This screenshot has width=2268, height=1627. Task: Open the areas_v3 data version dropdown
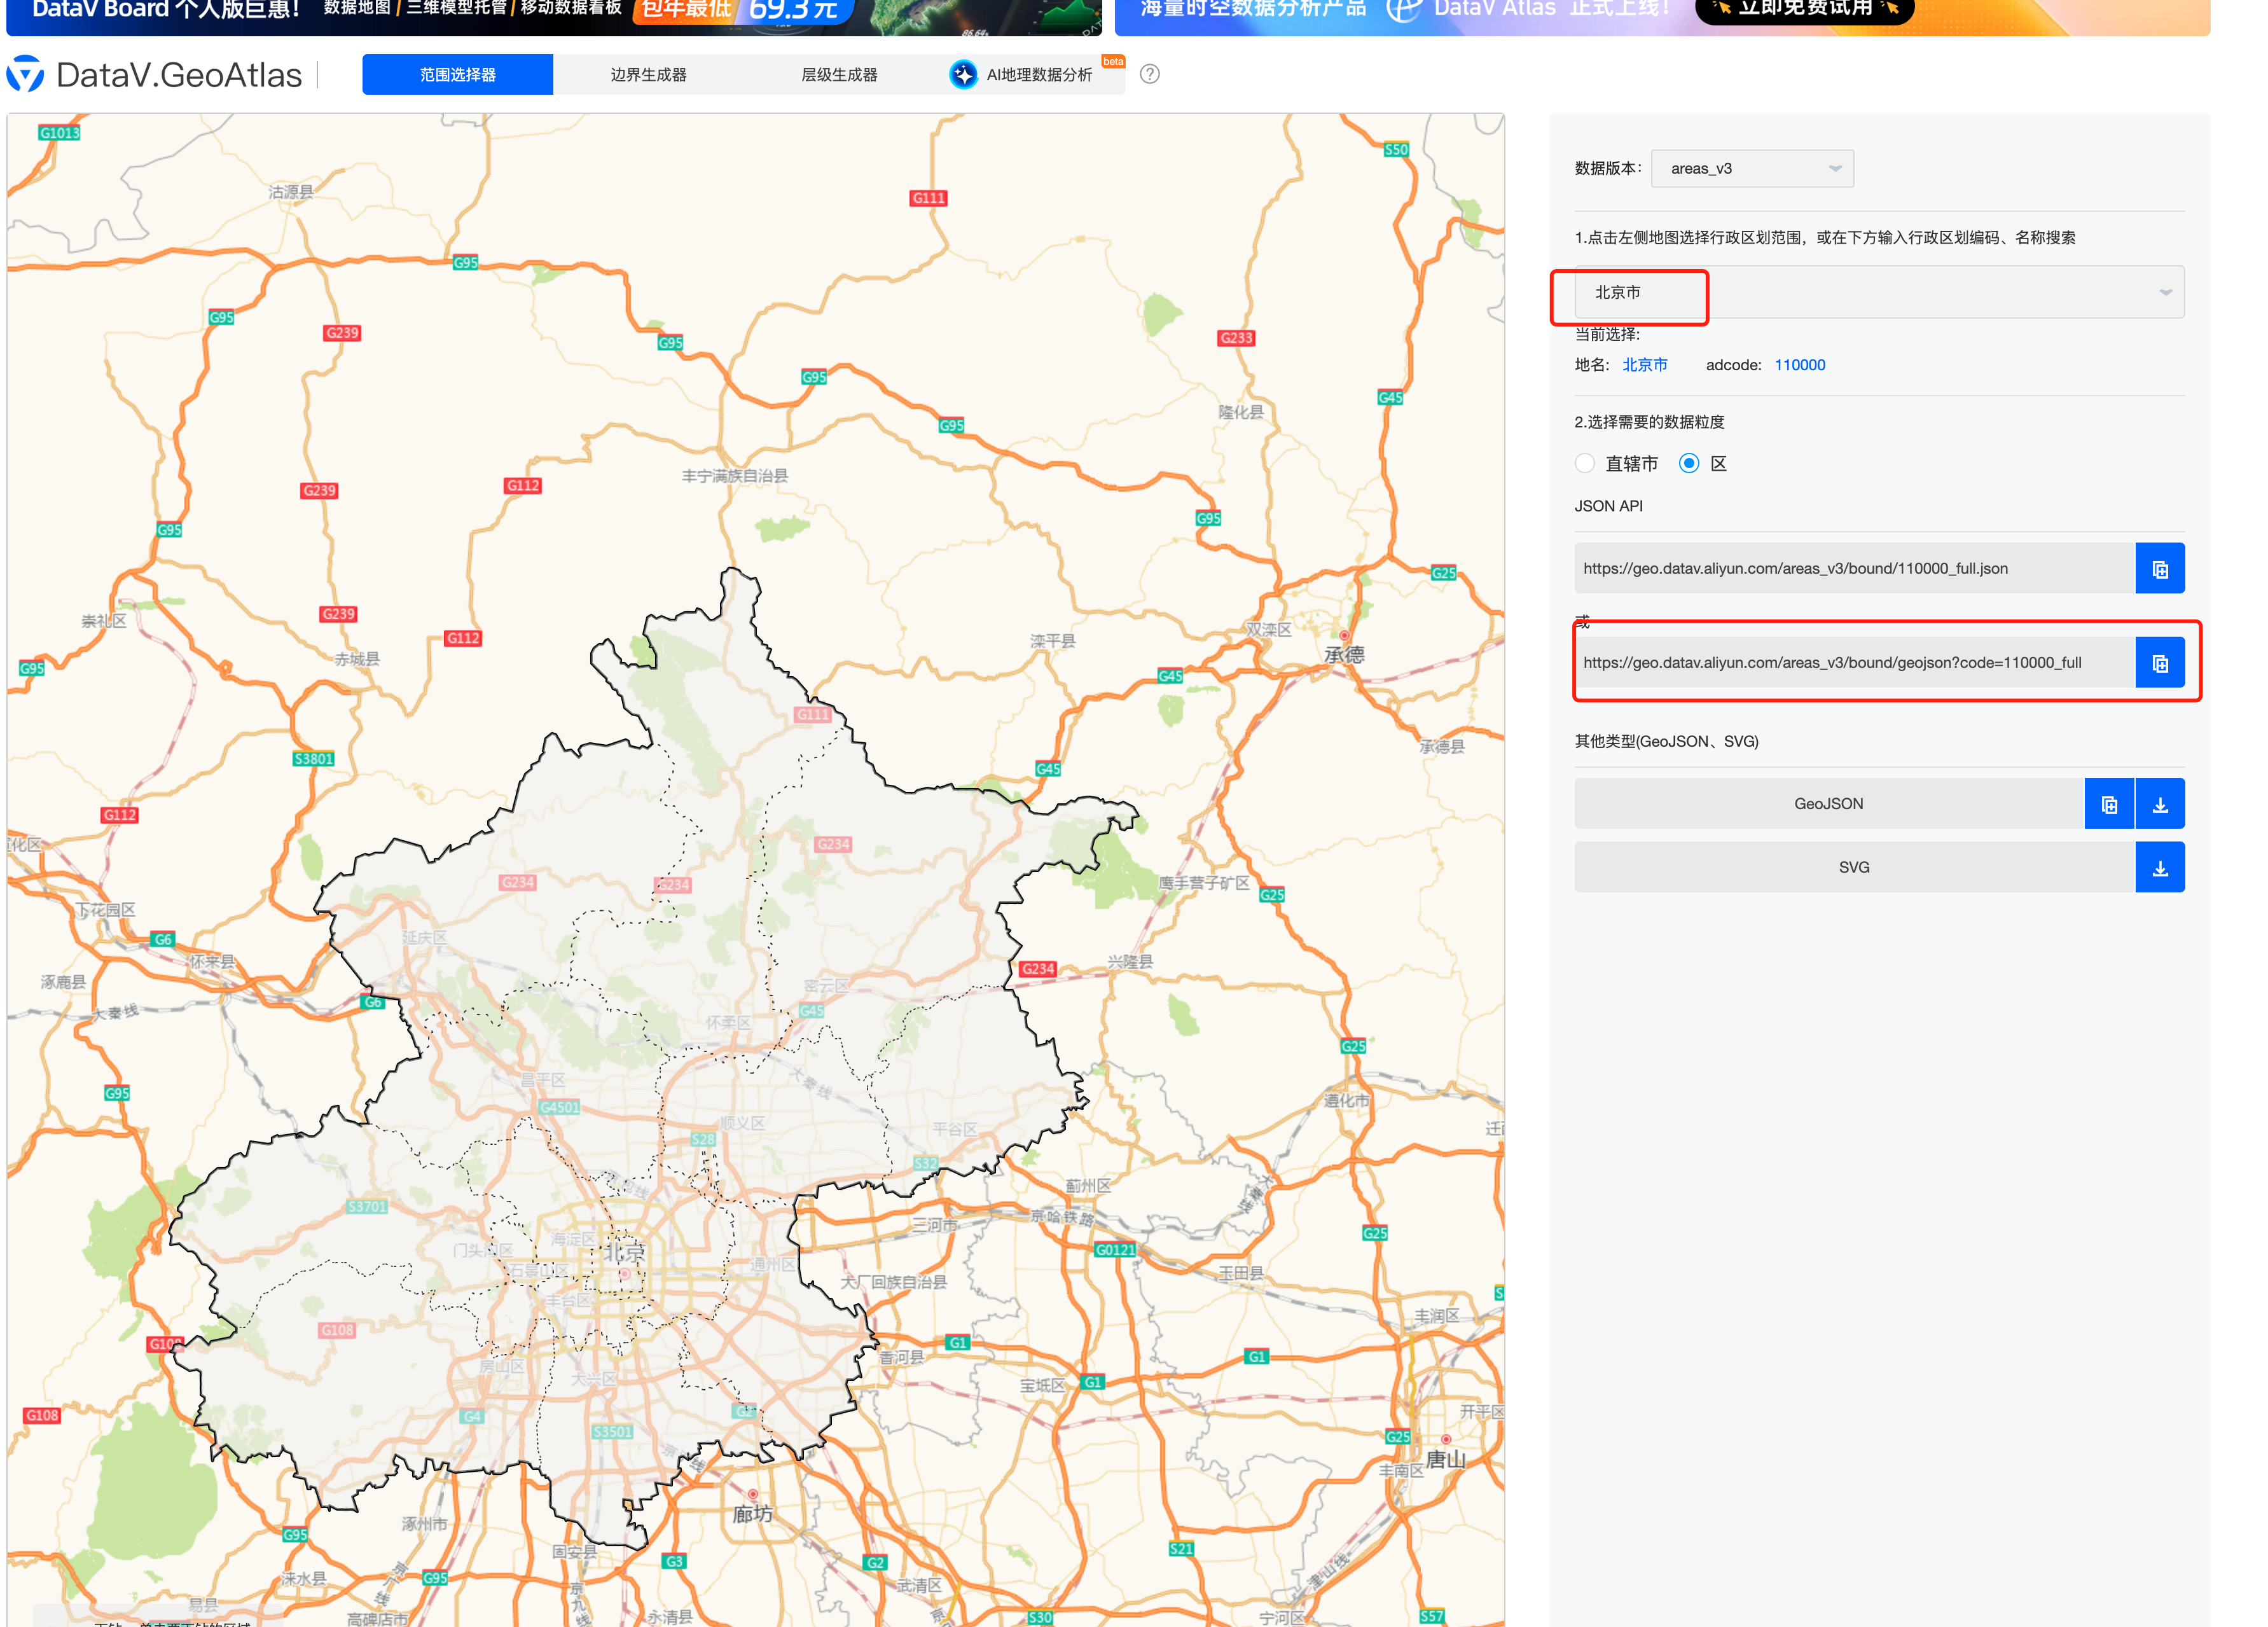point(1752,168)
